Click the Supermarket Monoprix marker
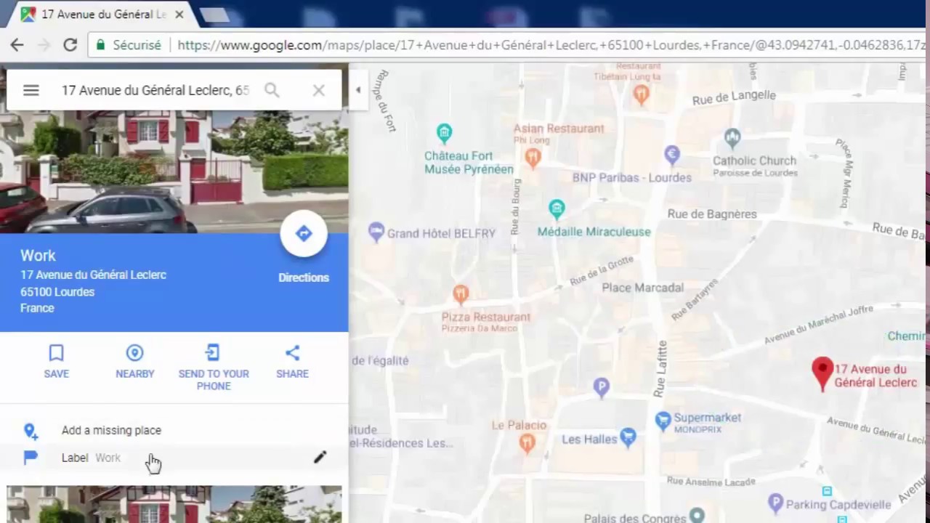This screenshot has width=930, height=523. [663, 420]
